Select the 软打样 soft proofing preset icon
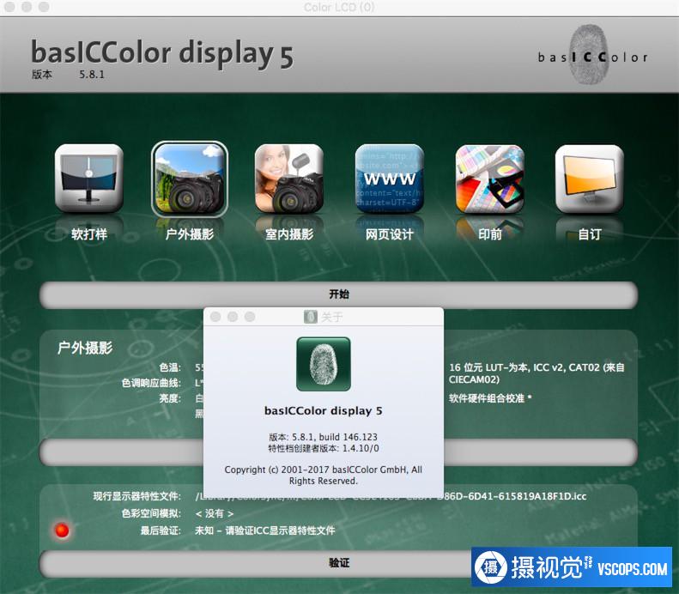679x594 pixels. pyautogui.click(x=89, y=179)
